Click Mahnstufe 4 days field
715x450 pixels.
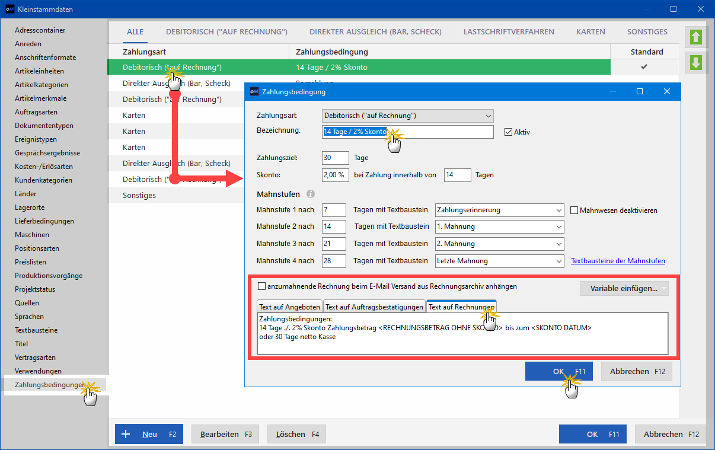pyautogui.click(x=334, y=261)
